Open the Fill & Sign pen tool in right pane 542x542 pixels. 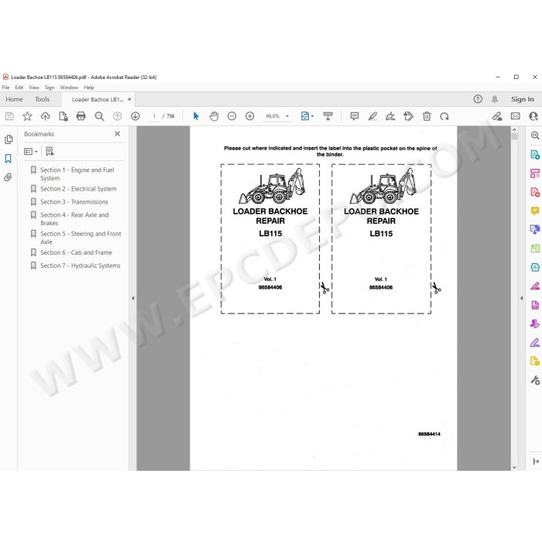click(535, 342)
